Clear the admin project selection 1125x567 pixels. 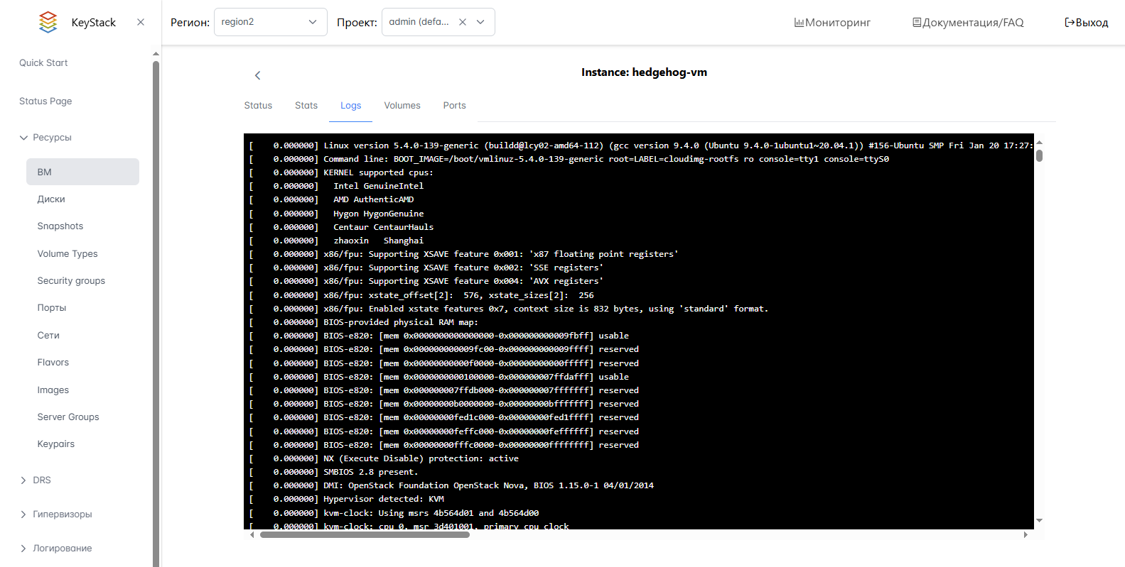pyautogui.click(x=463, y=22)
